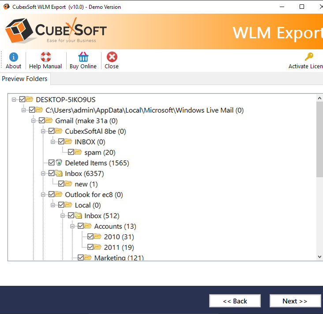This screenshot has width=323, height=314.
Task: Click the red Close toolbar icon
Action: tap(112, 57)
